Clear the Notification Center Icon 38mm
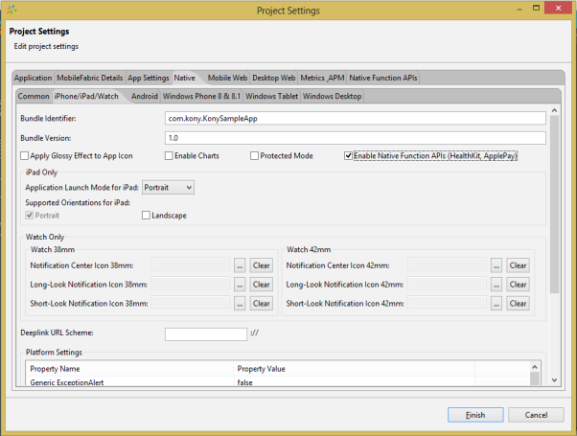 (262, 265)
